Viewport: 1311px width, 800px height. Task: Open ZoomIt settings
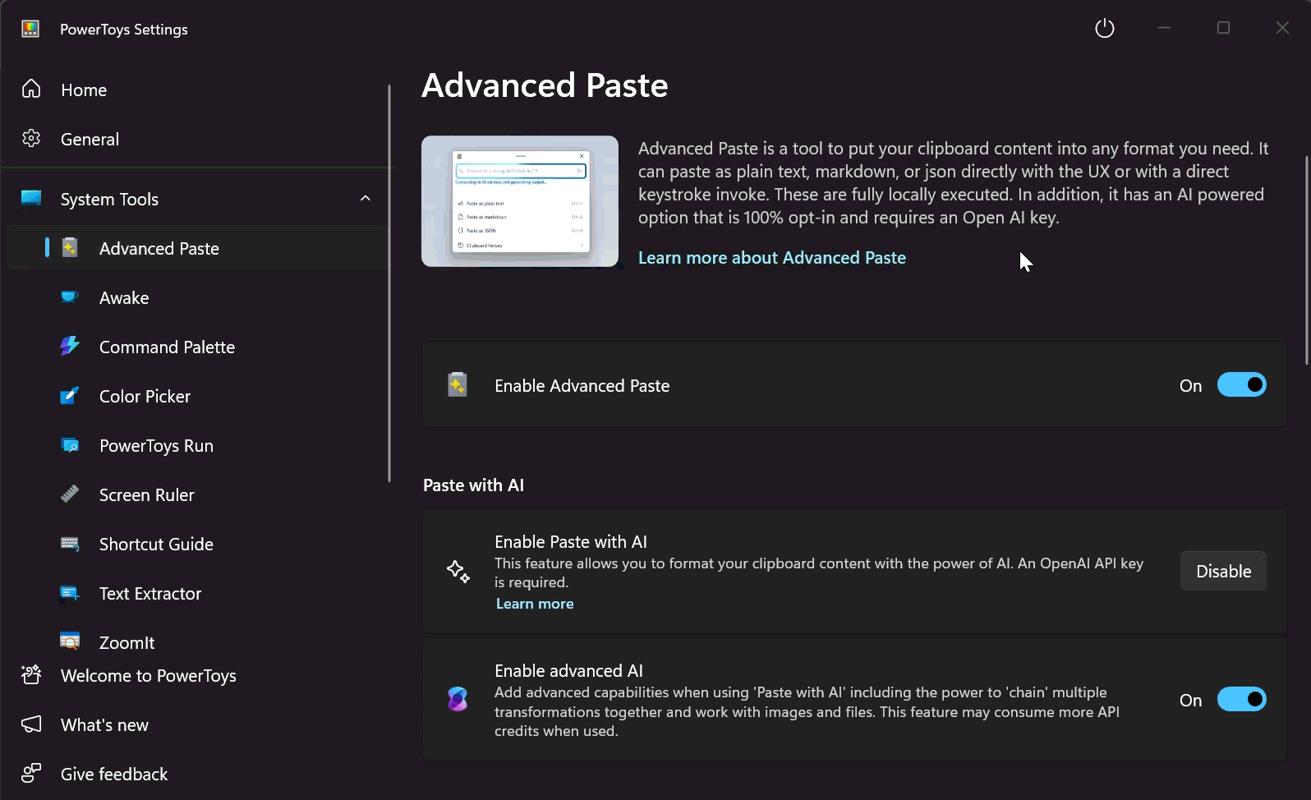197,640
